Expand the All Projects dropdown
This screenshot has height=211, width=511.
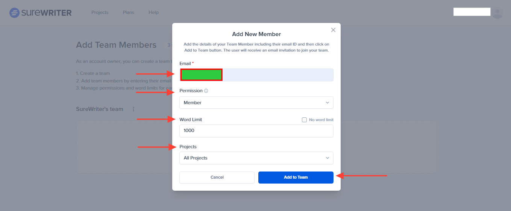point(256,158)
